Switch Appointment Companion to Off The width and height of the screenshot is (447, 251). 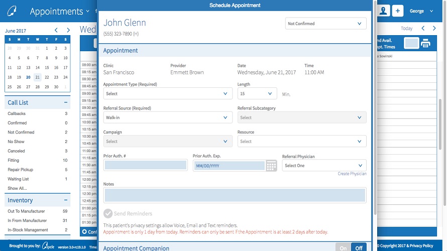point(359,248)
